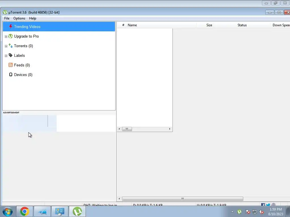Screen dimensions: 290x217
Task: Sort by the Status column header
Action: coord(242,25)
